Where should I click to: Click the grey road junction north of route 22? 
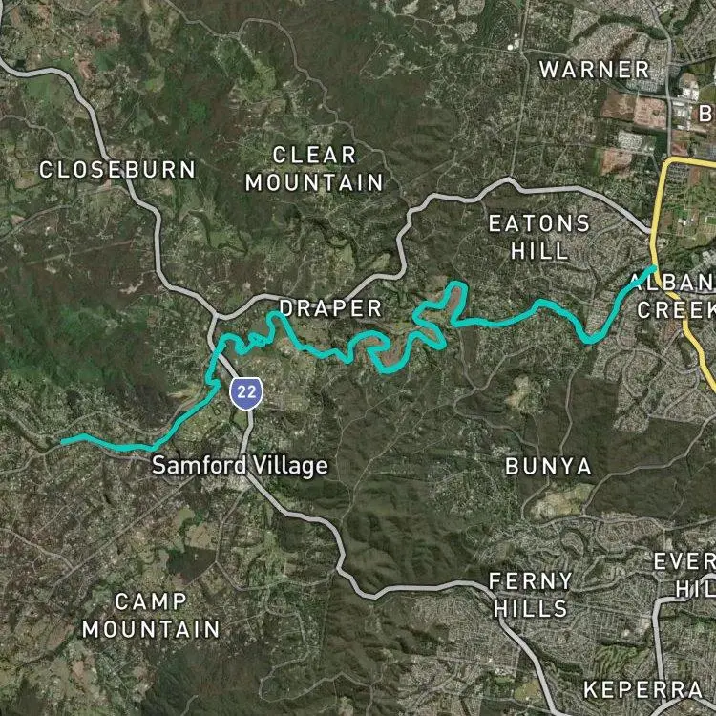tap(216, 316)
